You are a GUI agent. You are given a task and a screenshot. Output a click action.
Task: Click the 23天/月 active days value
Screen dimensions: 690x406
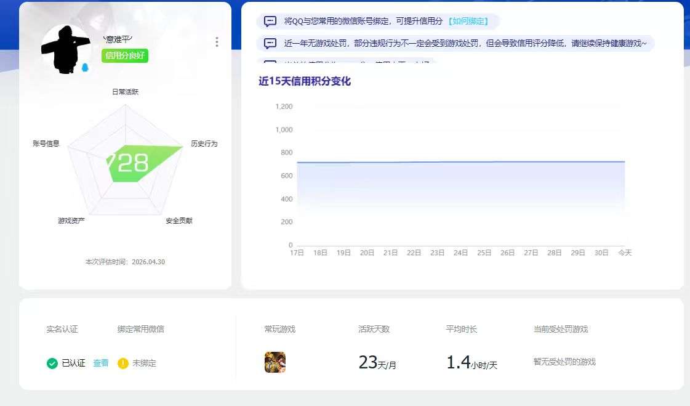tap(377, 362)
